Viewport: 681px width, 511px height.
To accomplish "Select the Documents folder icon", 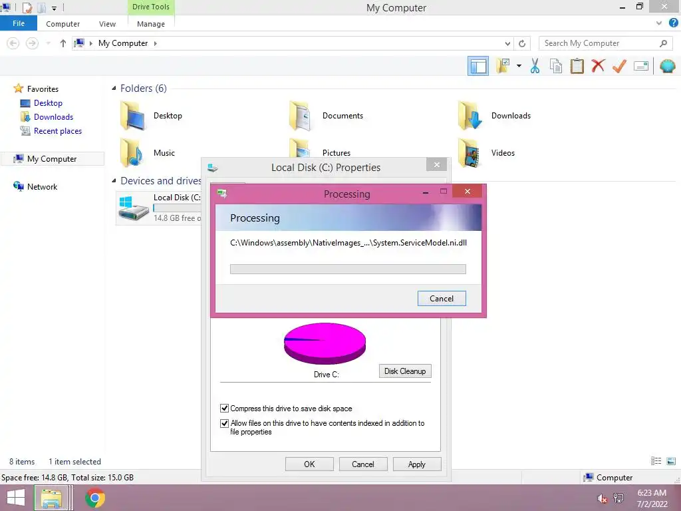I will 301,116.
